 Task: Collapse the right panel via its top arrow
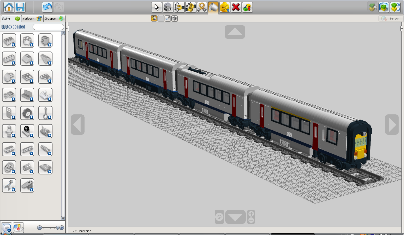[x=402, y=28]
